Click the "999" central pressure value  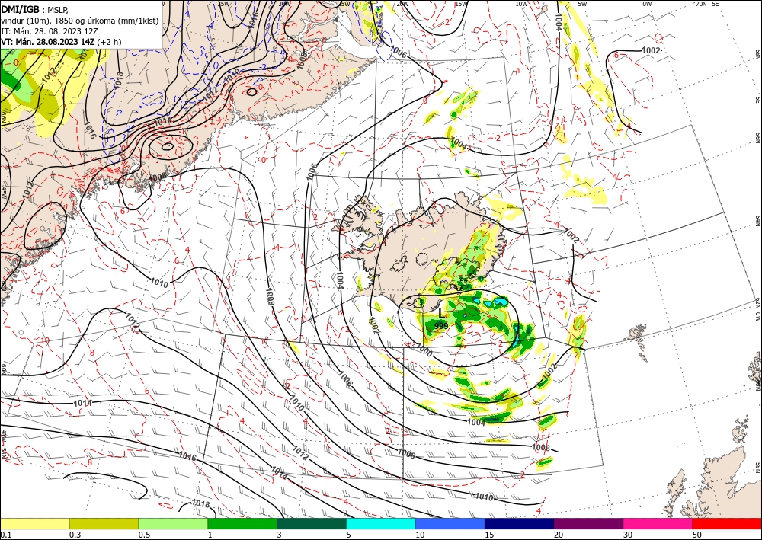[x=440, y=326]
